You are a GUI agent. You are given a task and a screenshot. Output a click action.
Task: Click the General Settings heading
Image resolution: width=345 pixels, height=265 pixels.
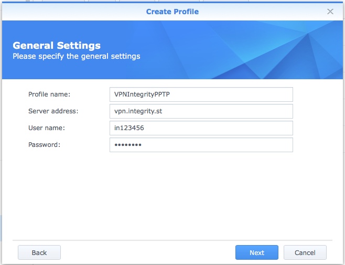pyautogui.click(x=56, y=46)
